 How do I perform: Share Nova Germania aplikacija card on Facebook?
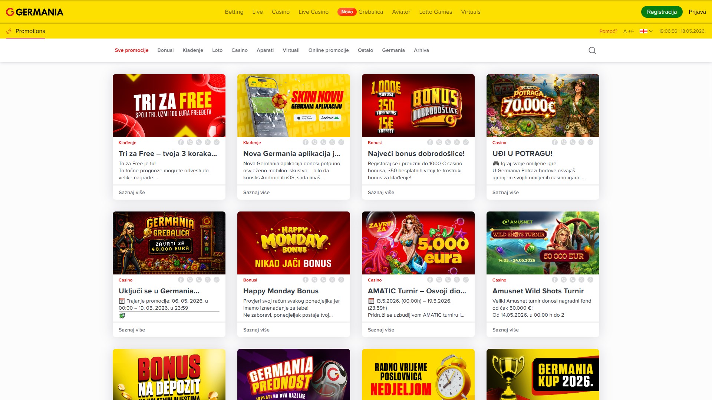coord(306,142)
